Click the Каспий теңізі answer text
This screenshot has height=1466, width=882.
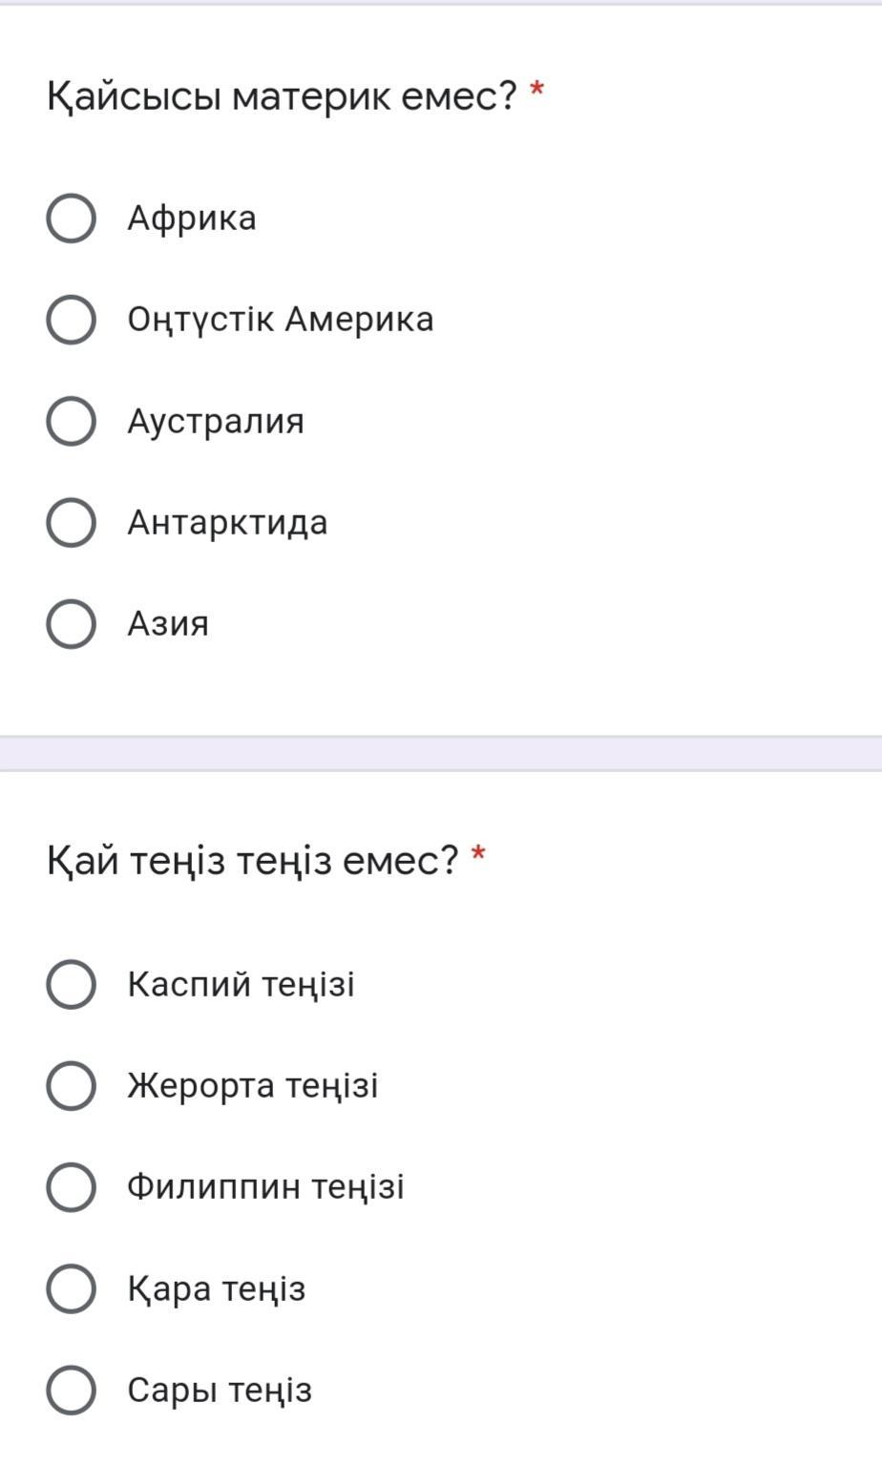point(241,984)
